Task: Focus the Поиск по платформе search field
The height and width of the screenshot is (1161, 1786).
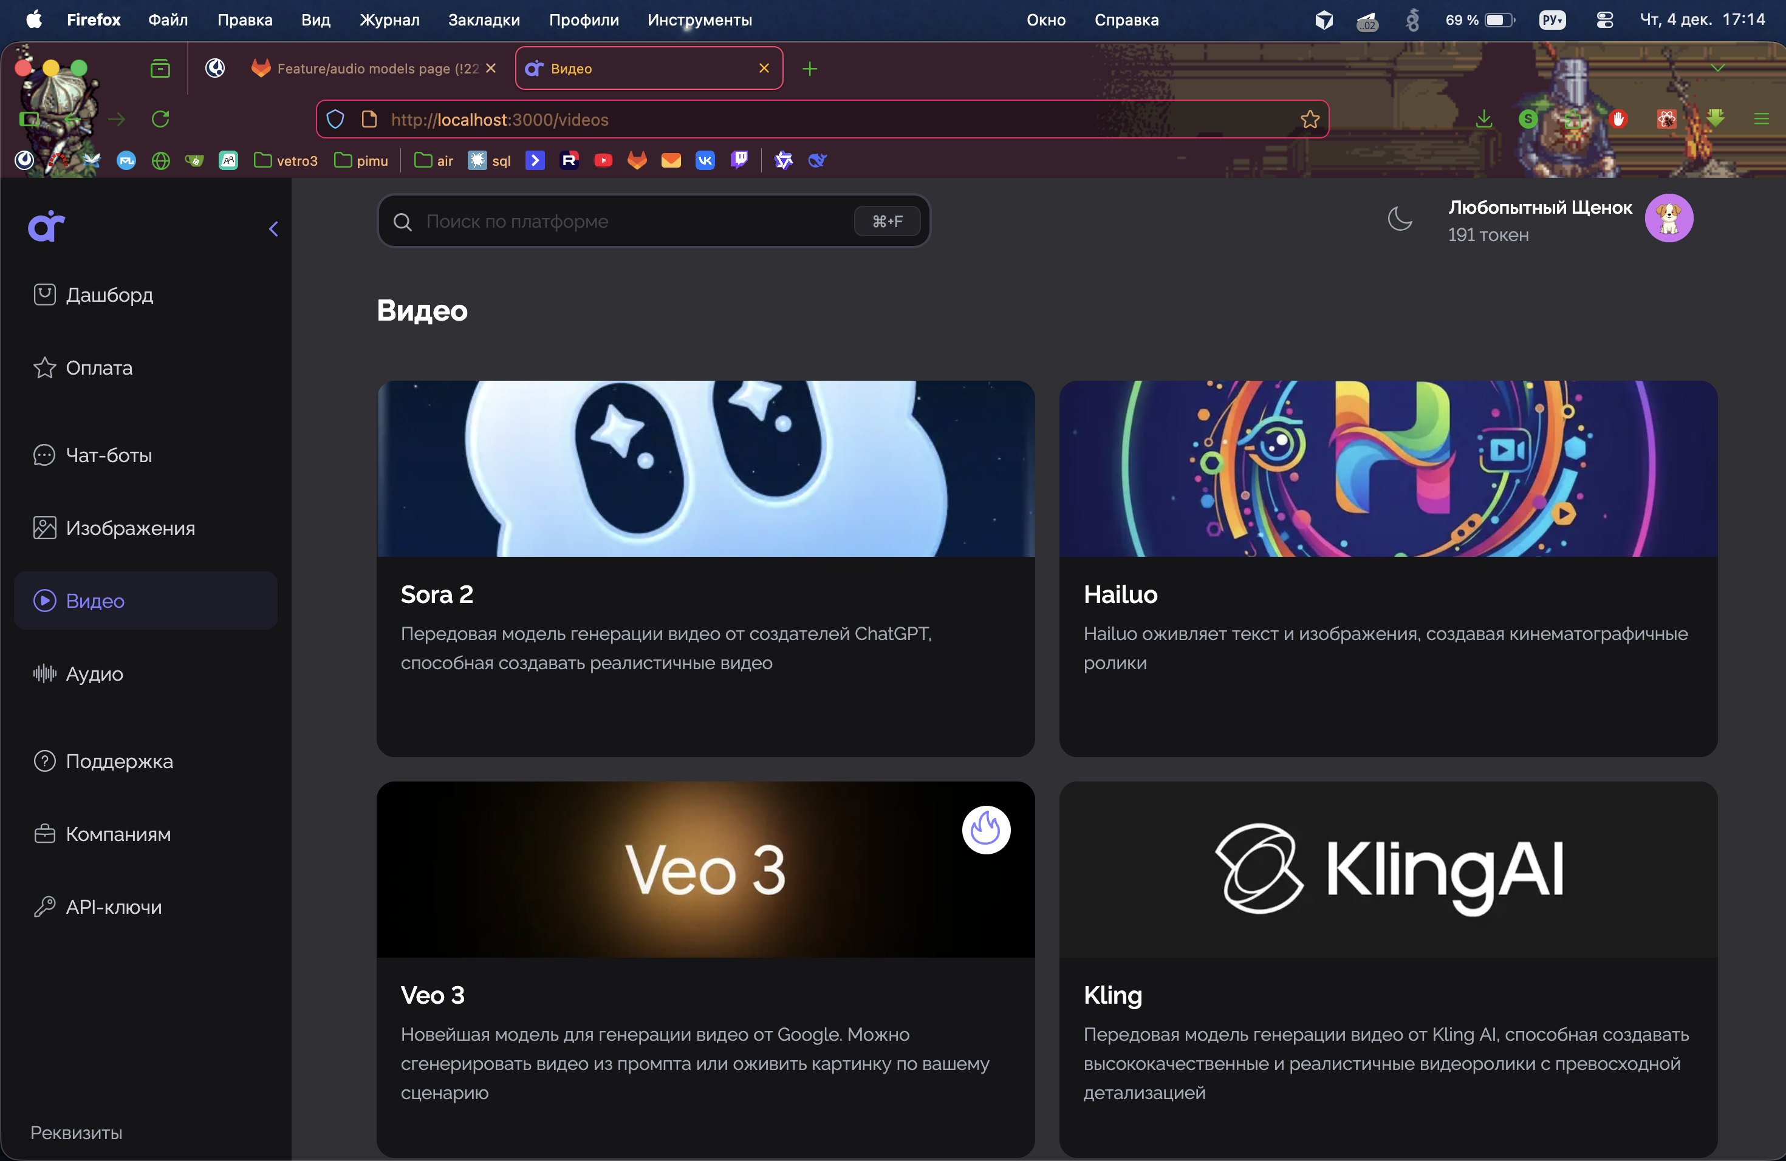Action: 654,221
